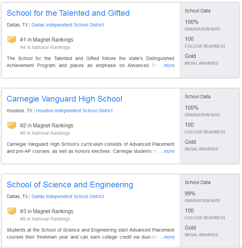Click the #8 in National Rankings text
Viewport: 242px width, 248px height.
pyautogui.click(x=45, y=133)
